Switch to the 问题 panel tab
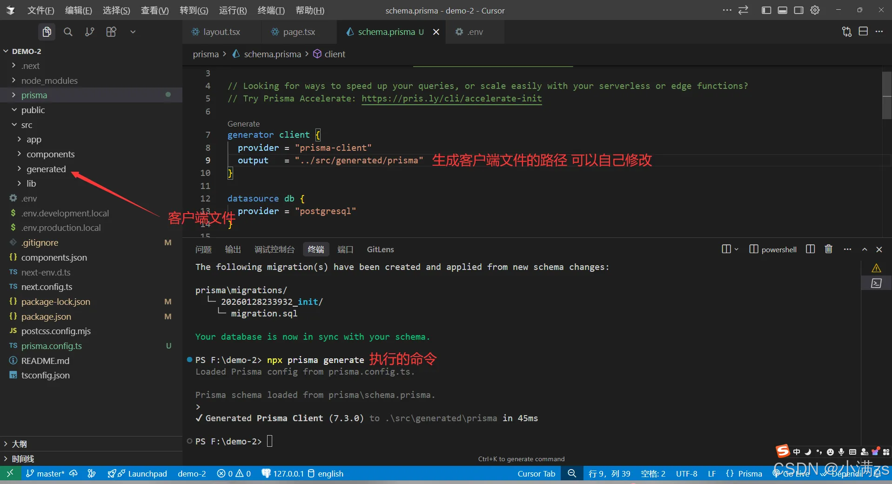The image size is (892, 484). click(203, 249)
